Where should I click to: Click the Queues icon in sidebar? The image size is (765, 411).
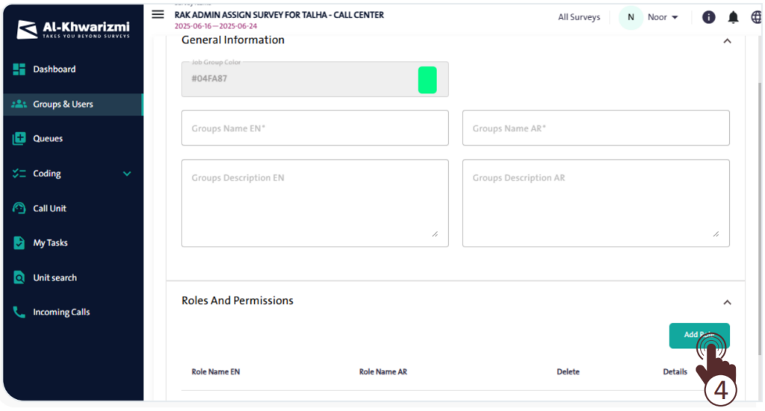[x=19, y=139]
